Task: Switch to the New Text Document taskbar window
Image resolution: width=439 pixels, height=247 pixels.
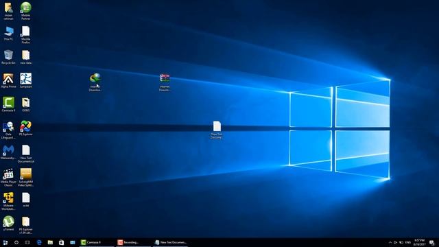Action: [171, 242]
